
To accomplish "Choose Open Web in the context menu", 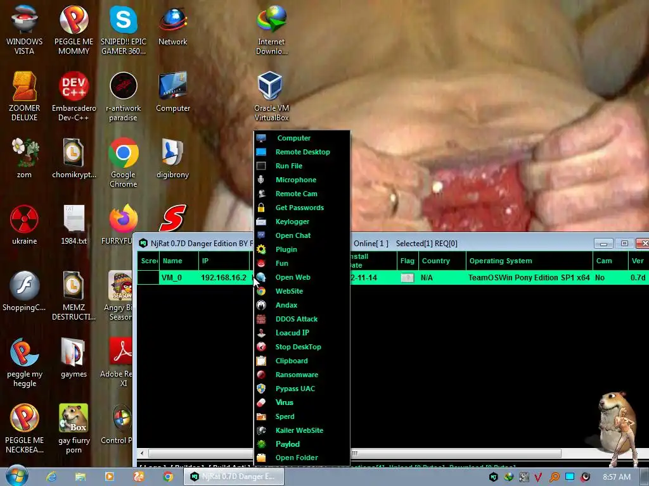I will click(302, 277).
